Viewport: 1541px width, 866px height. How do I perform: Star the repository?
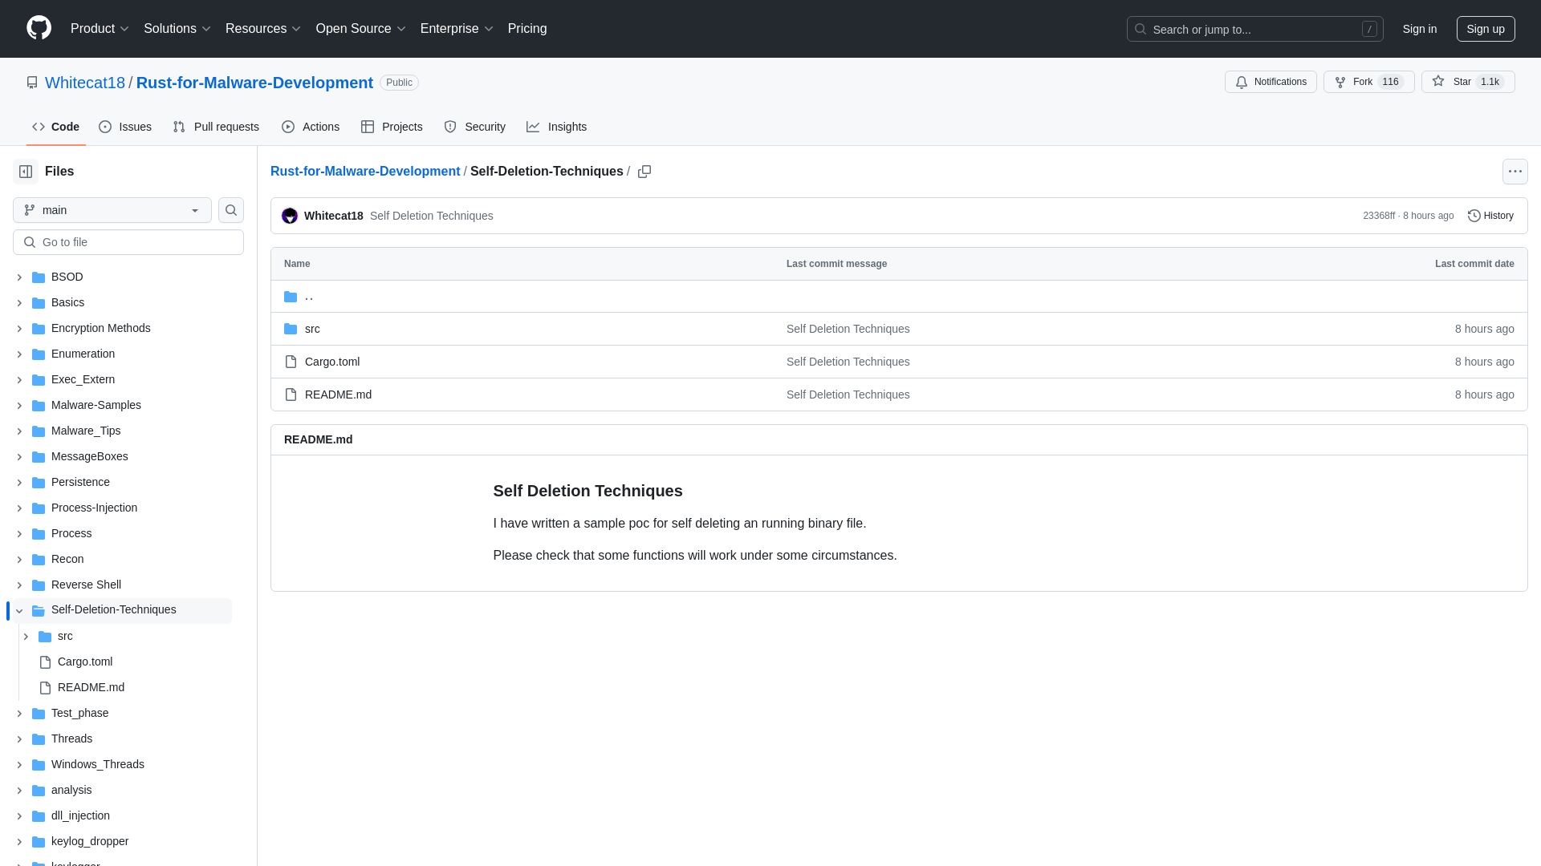(1468, 82)
